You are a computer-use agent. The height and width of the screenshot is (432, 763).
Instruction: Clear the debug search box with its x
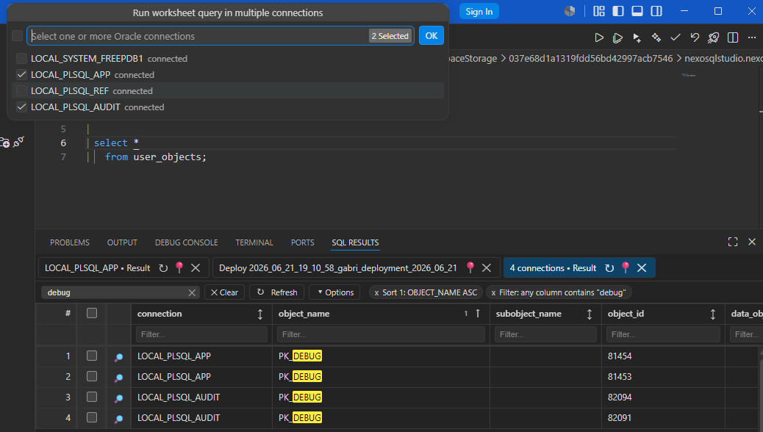pos(192,292)
